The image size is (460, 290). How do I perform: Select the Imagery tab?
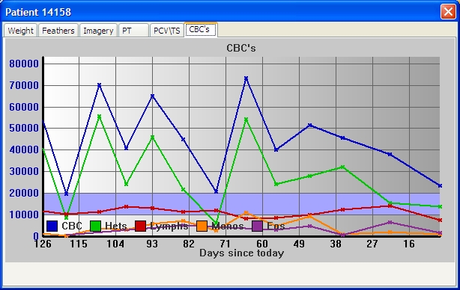[98, 31]
